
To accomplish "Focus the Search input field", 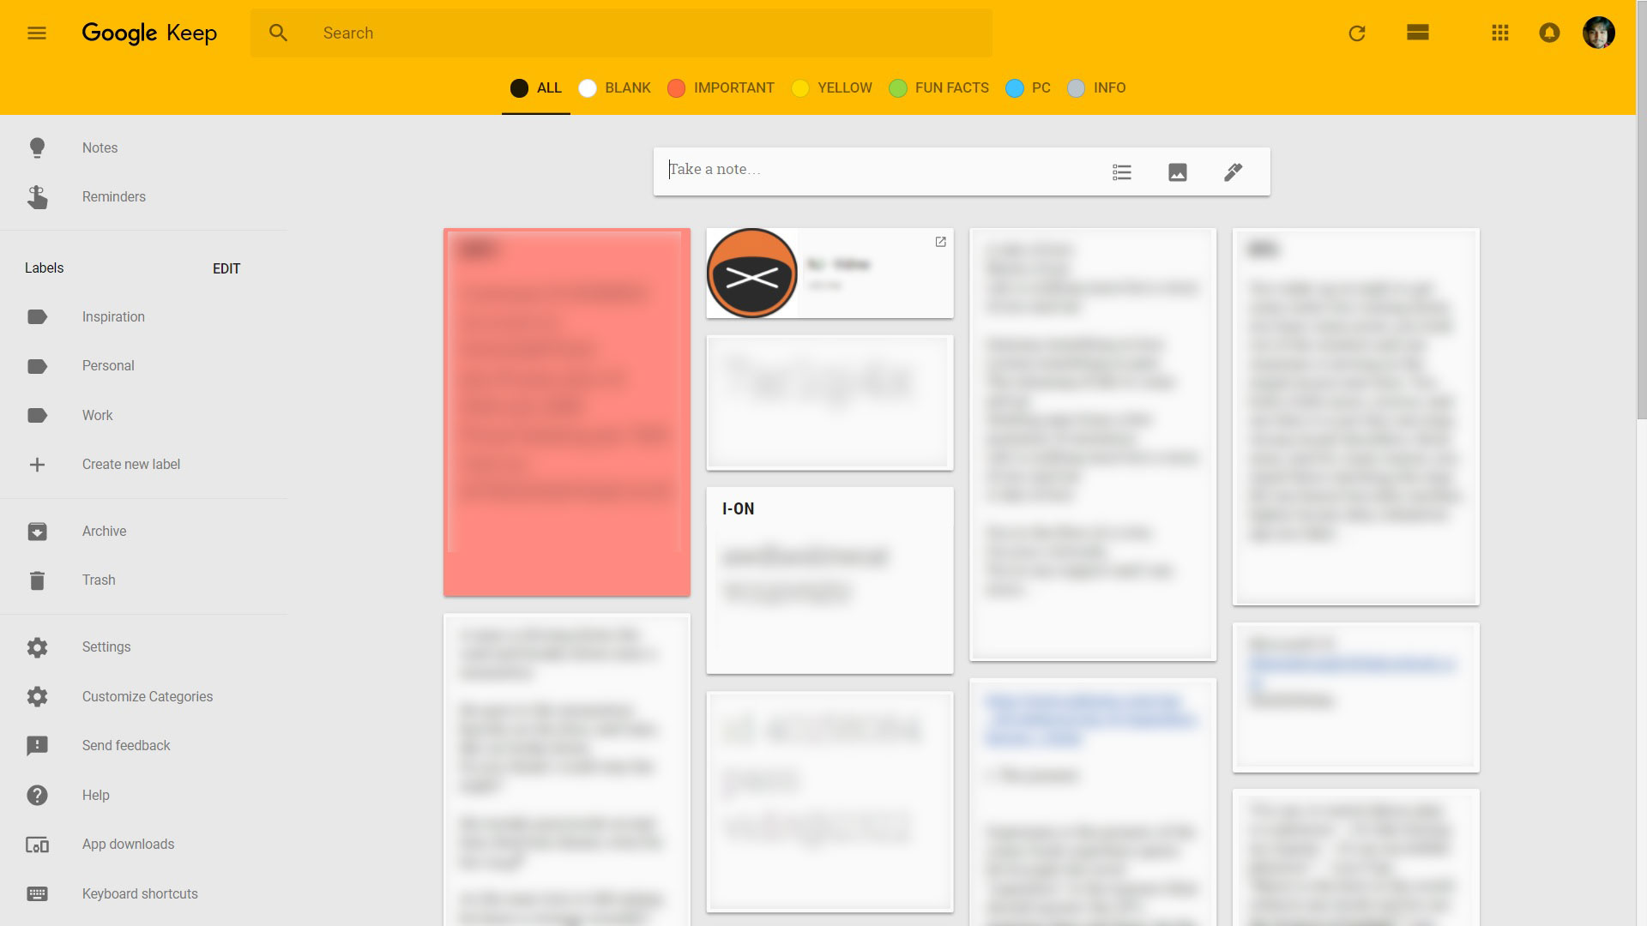I will (x=621, y=33).
